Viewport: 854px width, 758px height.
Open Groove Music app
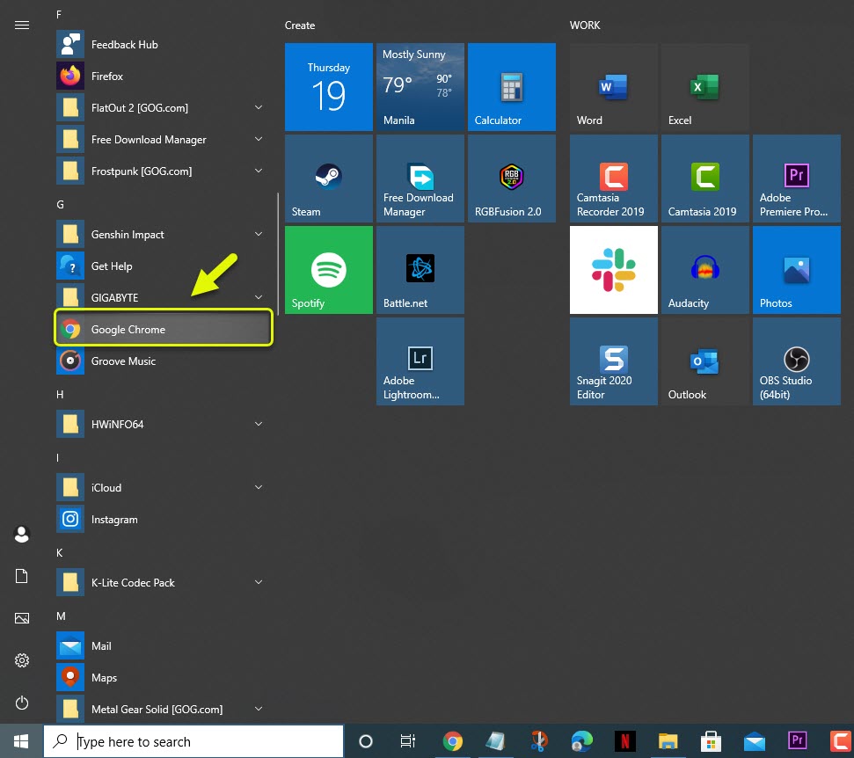coord(164,361)
